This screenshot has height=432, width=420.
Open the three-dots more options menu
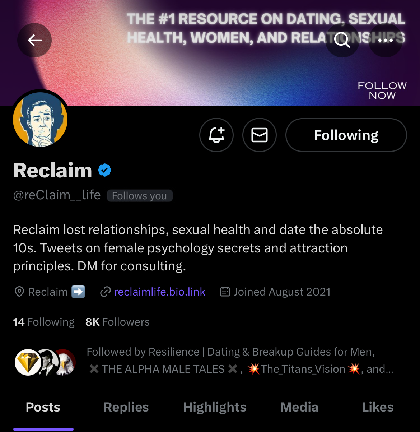386,40
